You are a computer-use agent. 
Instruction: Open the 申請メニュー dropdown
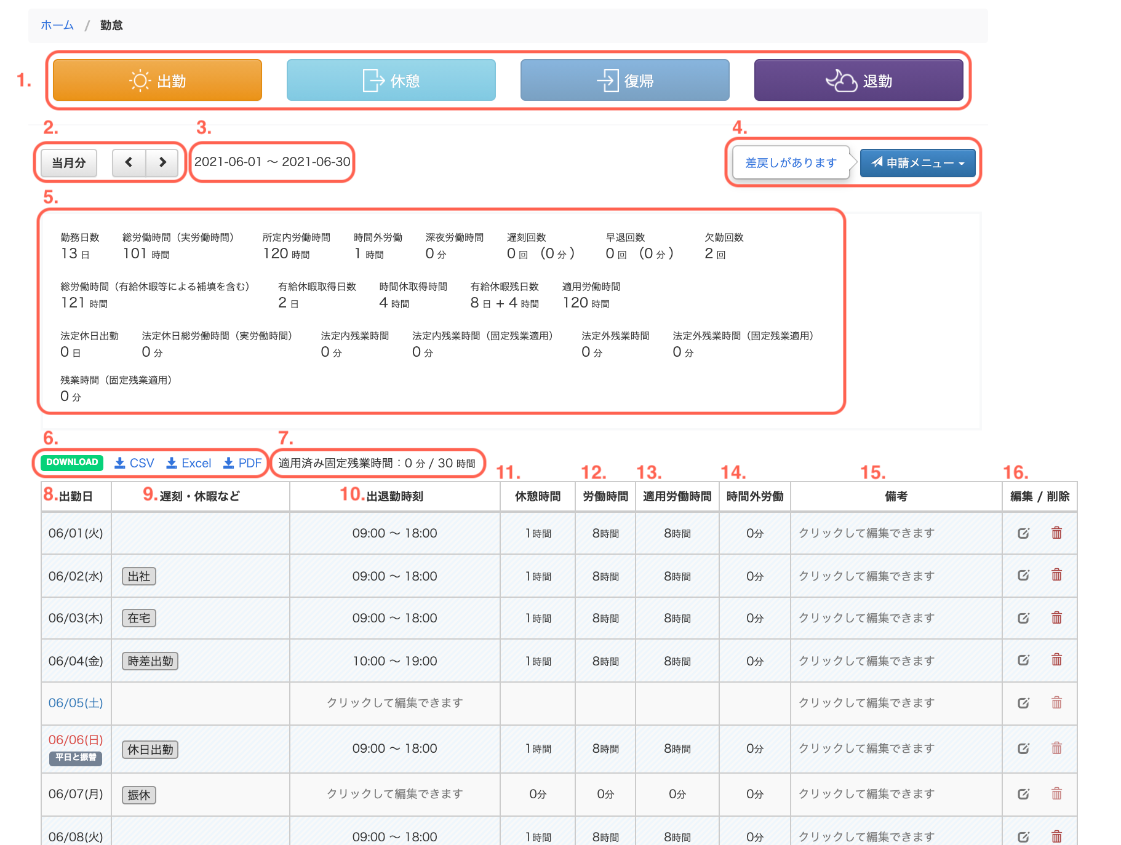917,163
